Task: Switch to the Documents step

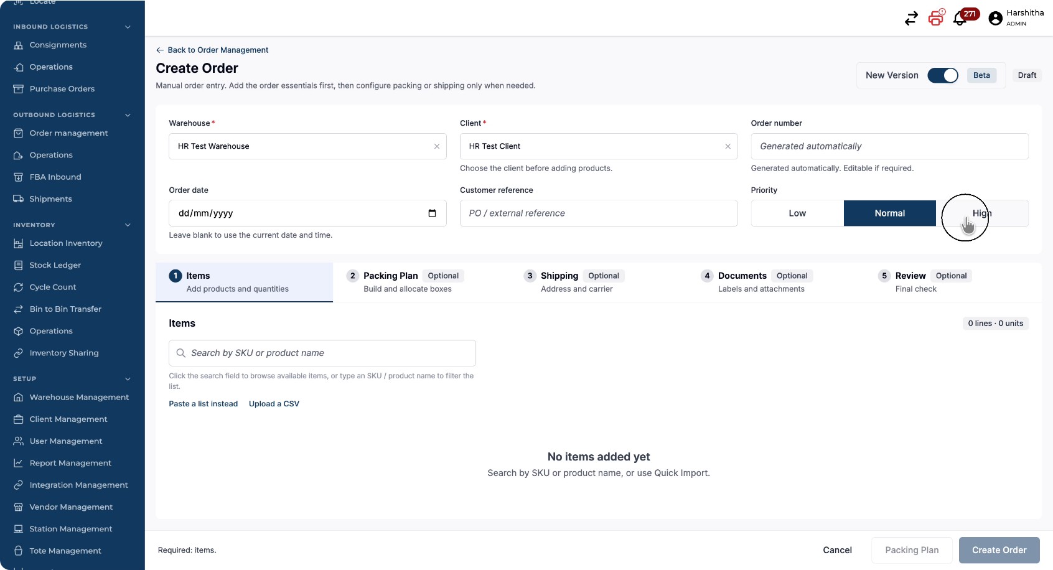Action: [x=776, y=282]
